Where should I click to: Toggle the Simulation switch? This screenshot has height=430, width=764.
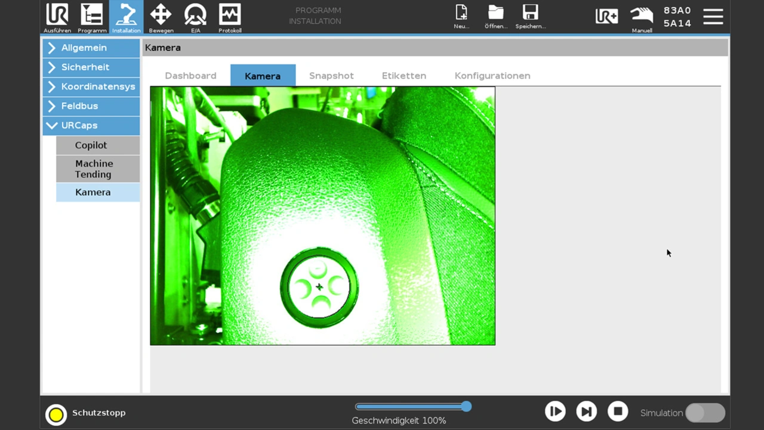click(x=705, y=413)
